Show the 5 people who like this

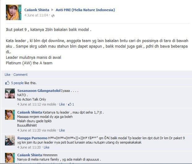17,83
